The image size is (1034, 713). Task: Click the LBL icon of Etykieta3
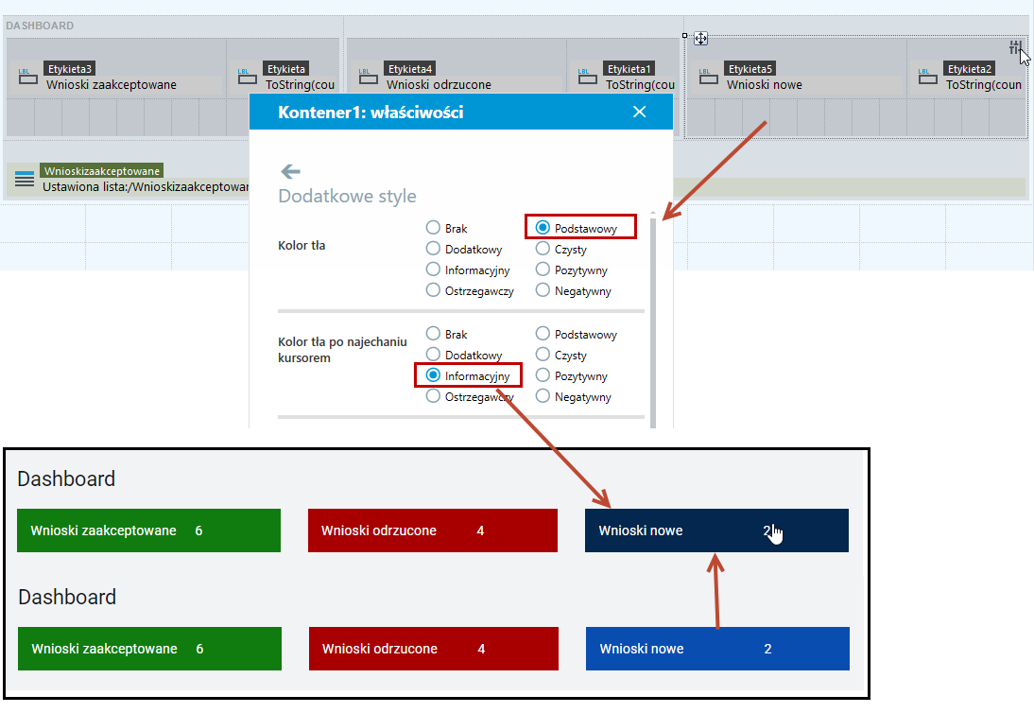27,77
